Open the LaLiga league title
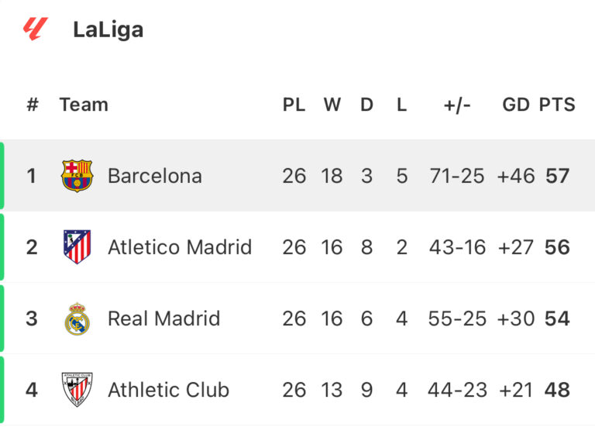595x427 pixels. click(108, 29)
